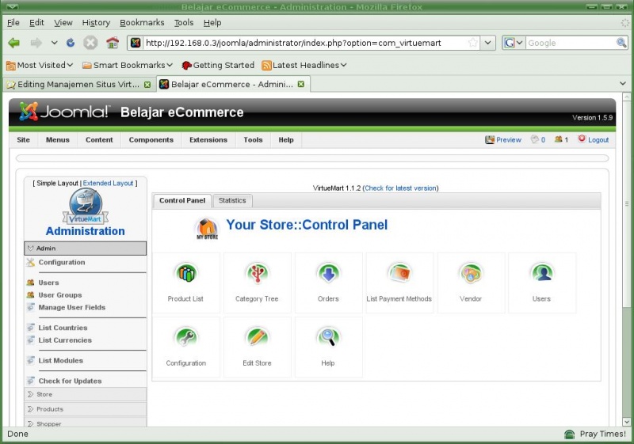Bookmark page with the star icon

(472, 43)
